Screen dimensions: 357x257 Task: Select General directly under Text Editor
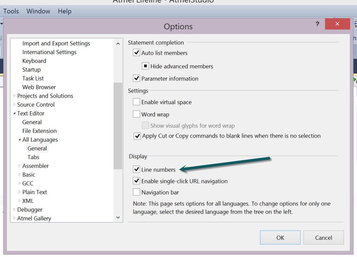pyautogui.click(x=32, y=122)
